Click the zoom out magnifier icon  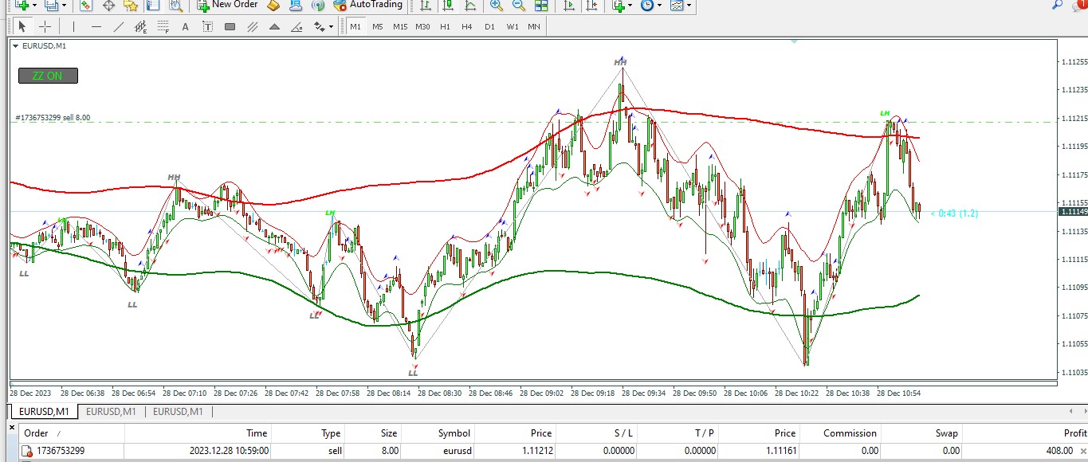click(x=518, y=5)
